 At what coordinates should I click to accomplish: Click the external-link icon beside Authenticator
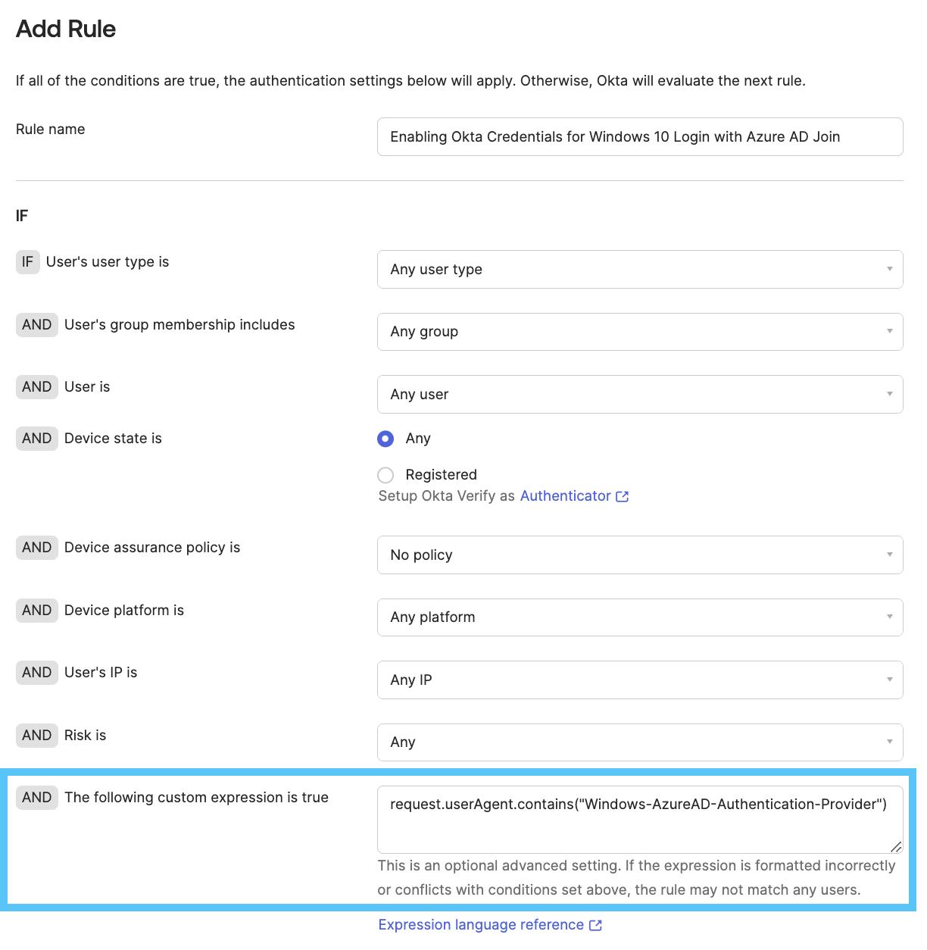click(623, 496)
